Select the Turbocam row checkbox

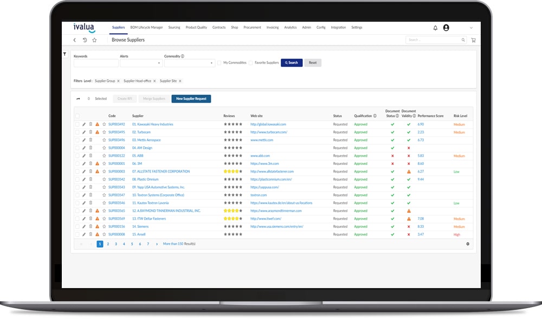(78, 132)
